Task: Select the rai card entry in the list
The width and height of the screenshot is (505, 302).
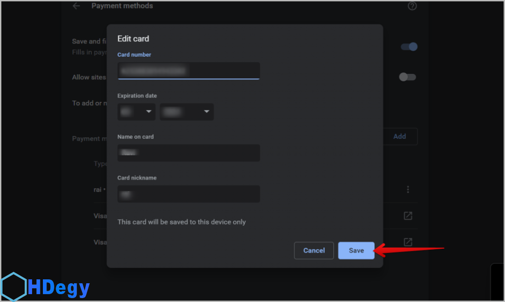Action: 99,190
